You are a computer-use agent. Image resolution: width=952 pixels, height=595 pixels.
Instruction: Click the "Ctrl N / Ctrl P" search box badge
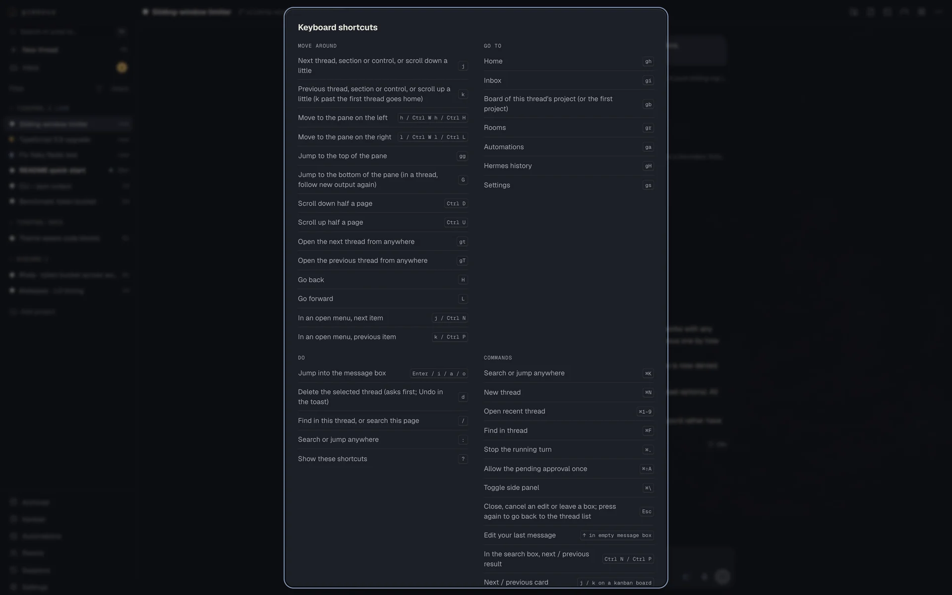[x=628, y=559]
